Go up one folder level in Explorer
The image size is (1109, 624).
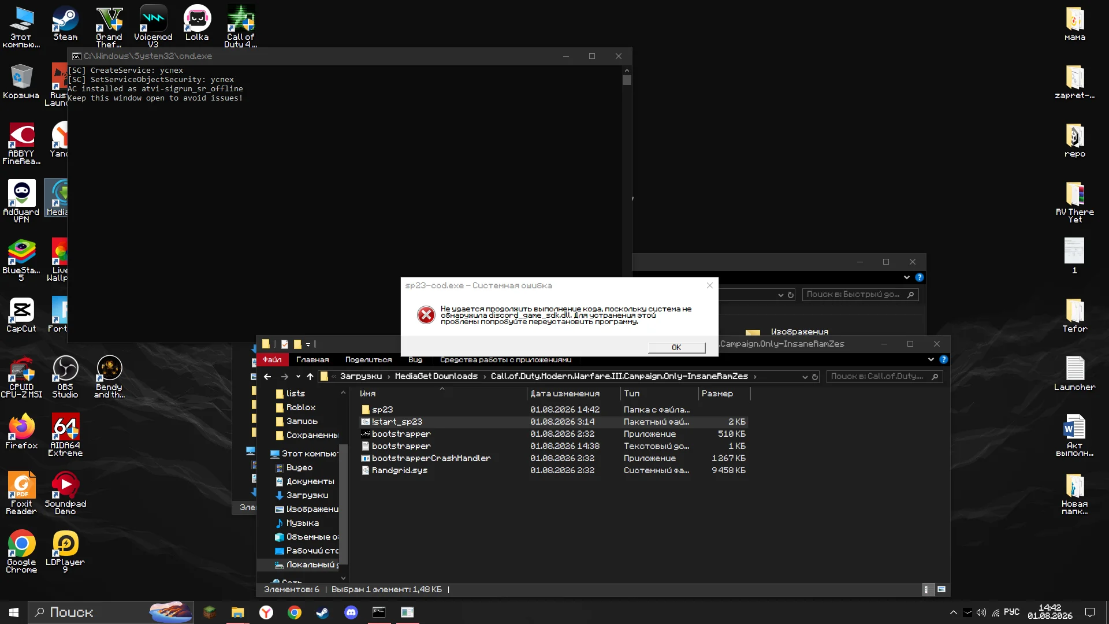(x=310, y=377)
